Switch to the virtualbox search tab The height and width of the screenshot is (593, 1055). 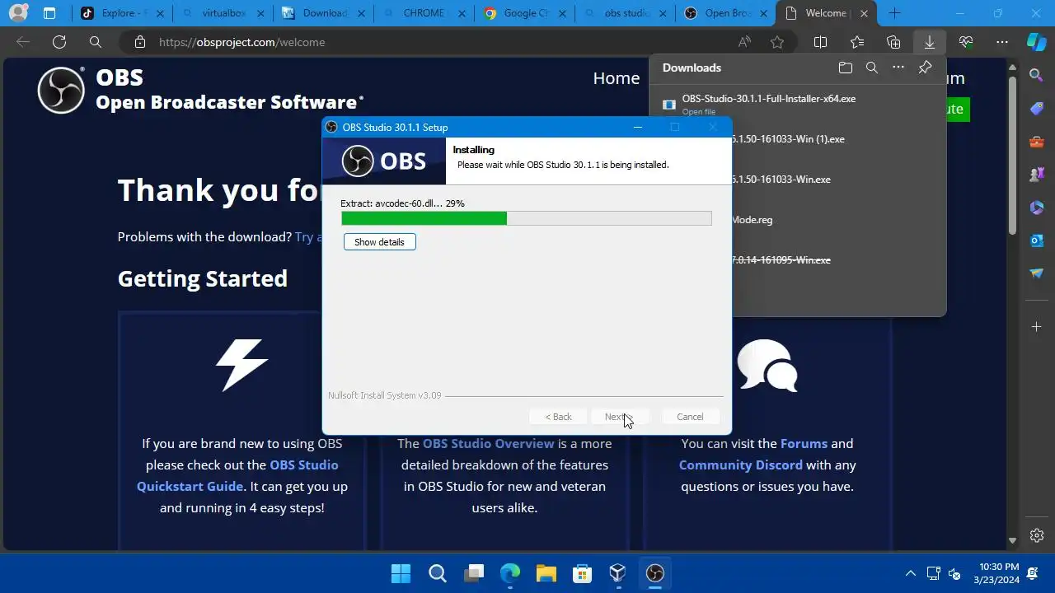223,13
